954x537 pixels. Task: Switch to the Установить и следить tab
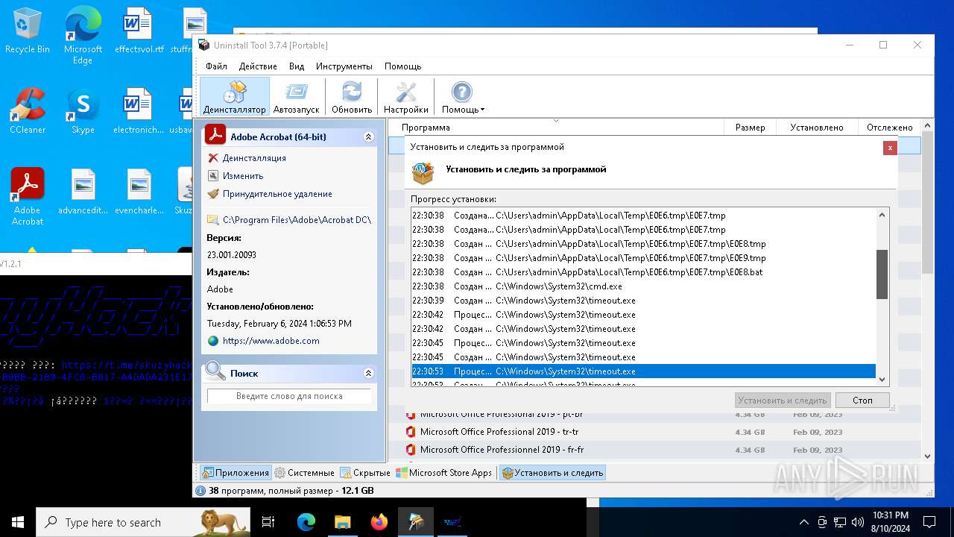tap(552, 473)
